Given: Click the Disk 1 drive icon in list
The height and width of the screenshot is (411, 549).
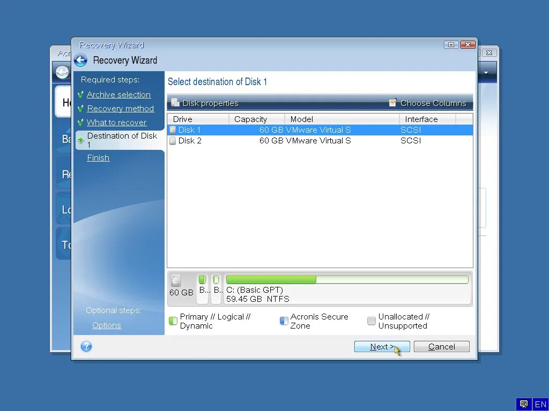Looking at the screenshot, I should [173, 130].
